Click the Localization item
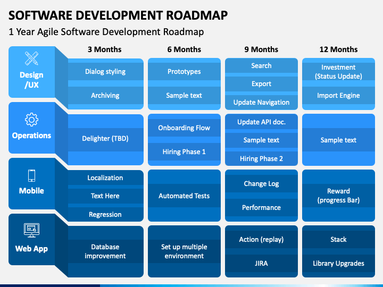Image resolution: width=383 pixels, height=287 pixels. point(105,178)
